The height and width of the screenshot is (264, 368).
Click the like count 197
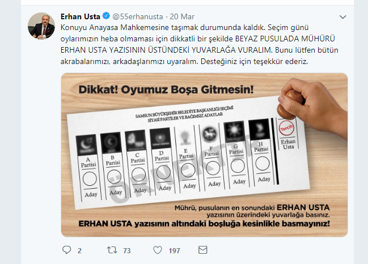click(174, 250)
